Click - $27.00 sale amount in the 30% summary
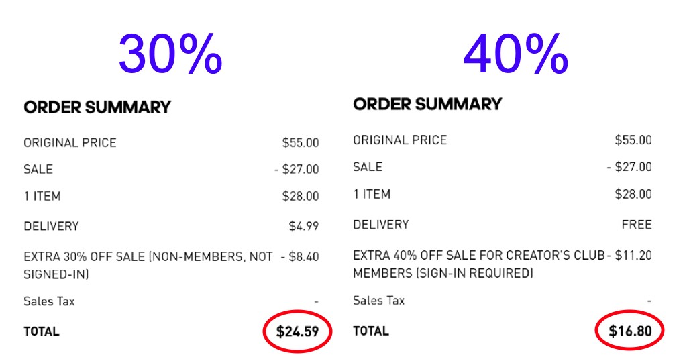This screenshot has height=361, width=687. click(x=297, y=170)
